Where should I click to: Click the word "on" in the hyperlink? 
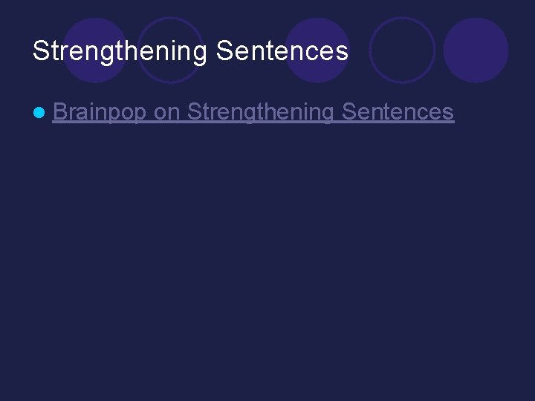tap(167, 114)
